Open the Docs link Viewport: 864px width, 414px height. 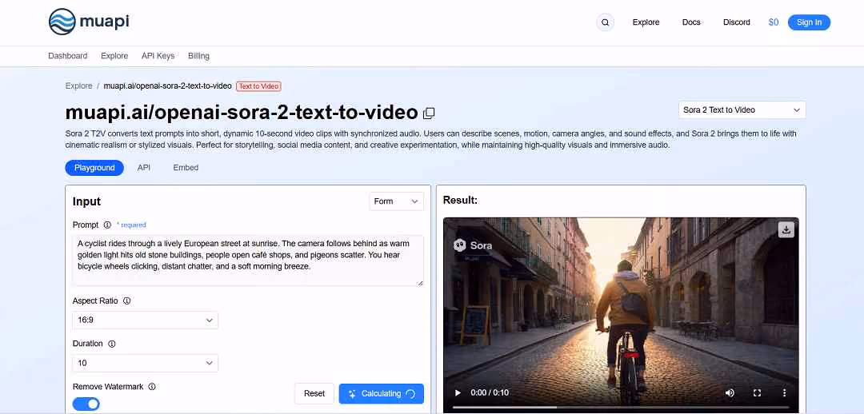pyautogui.click(x=691, y=22)
